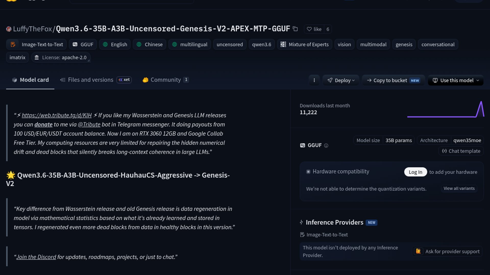Open the License apache-2.0 tag
490x275 pixels.
tap(61, 57)
